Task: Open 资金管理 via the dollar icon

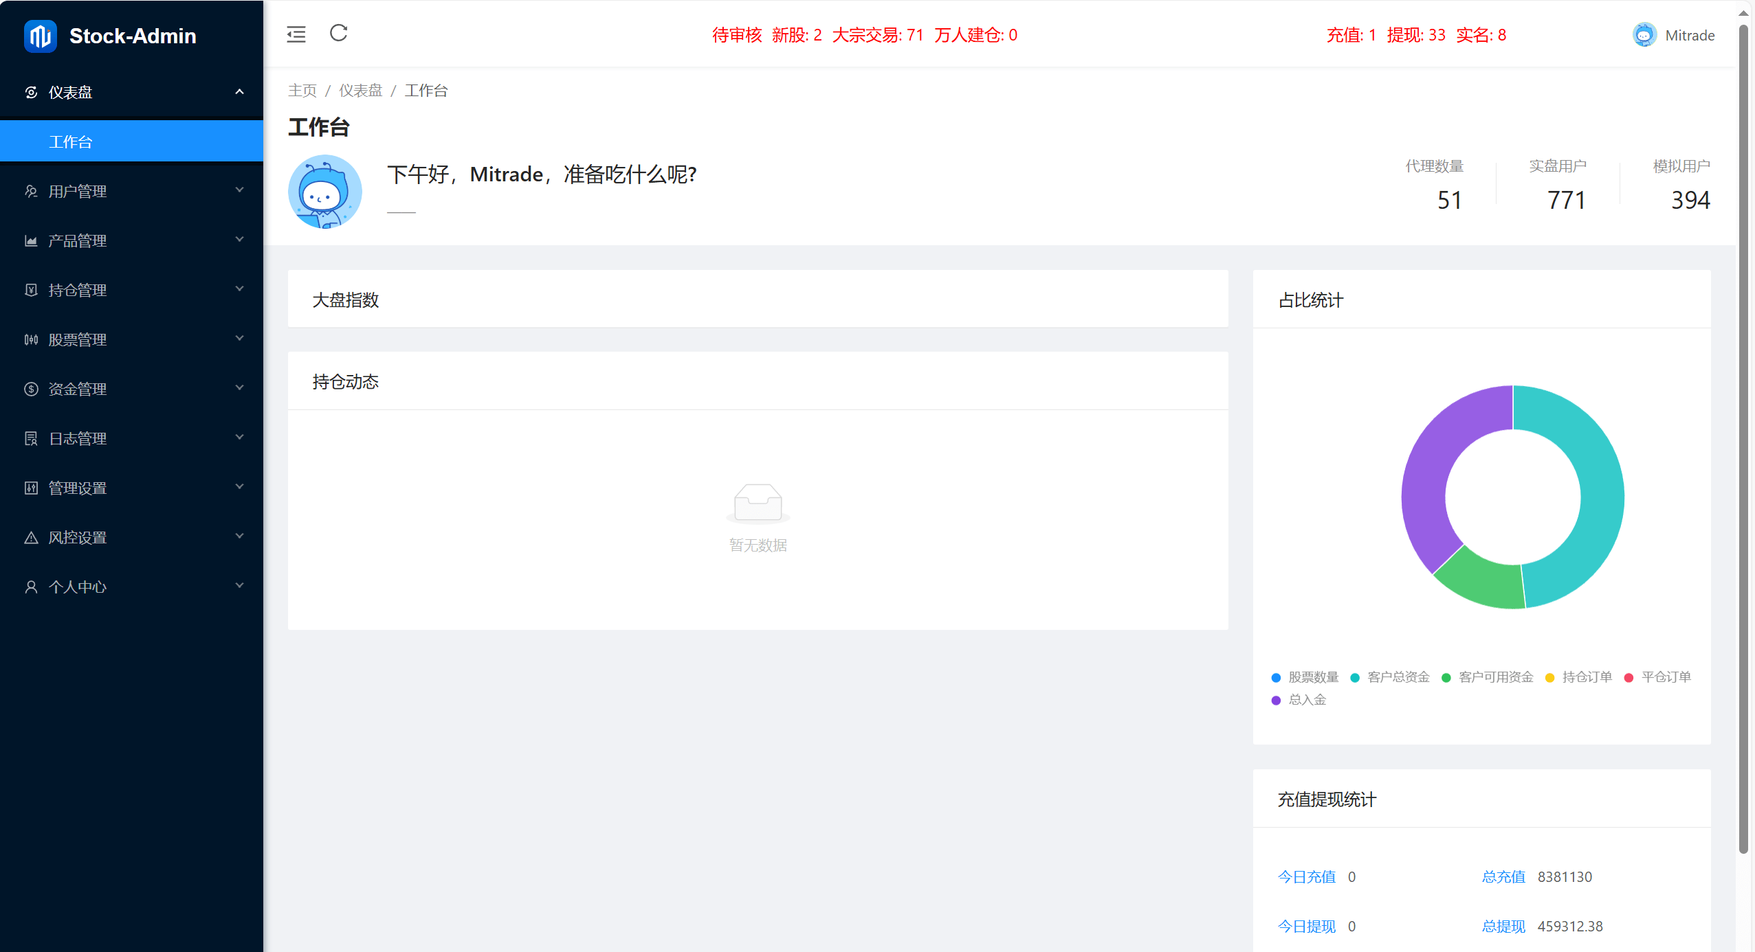Action: [31, 389]
